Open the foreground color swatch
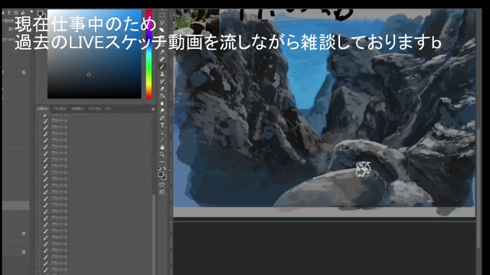 tap(161, 175)
